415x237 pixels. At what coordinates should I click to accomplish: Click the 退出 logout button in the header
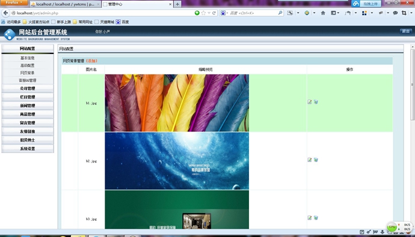(x=406, y=31)
